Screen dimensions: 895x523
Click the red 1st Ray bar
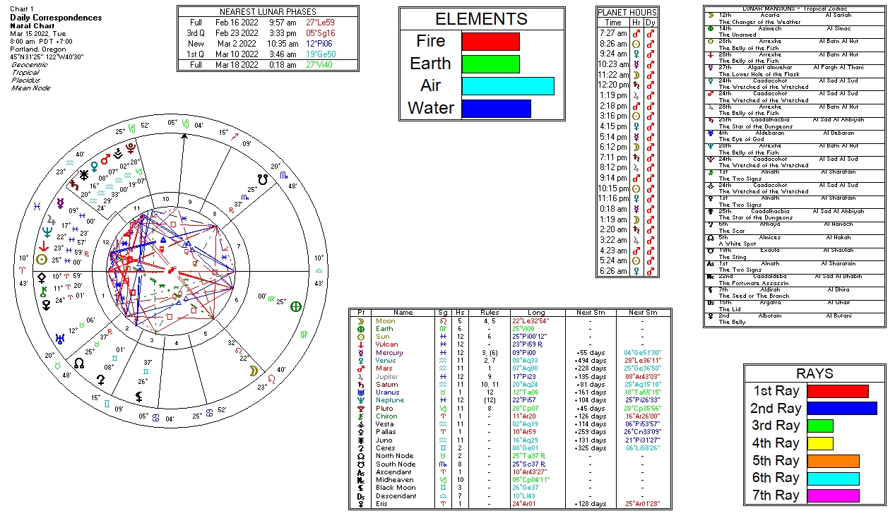coord(838,391)
